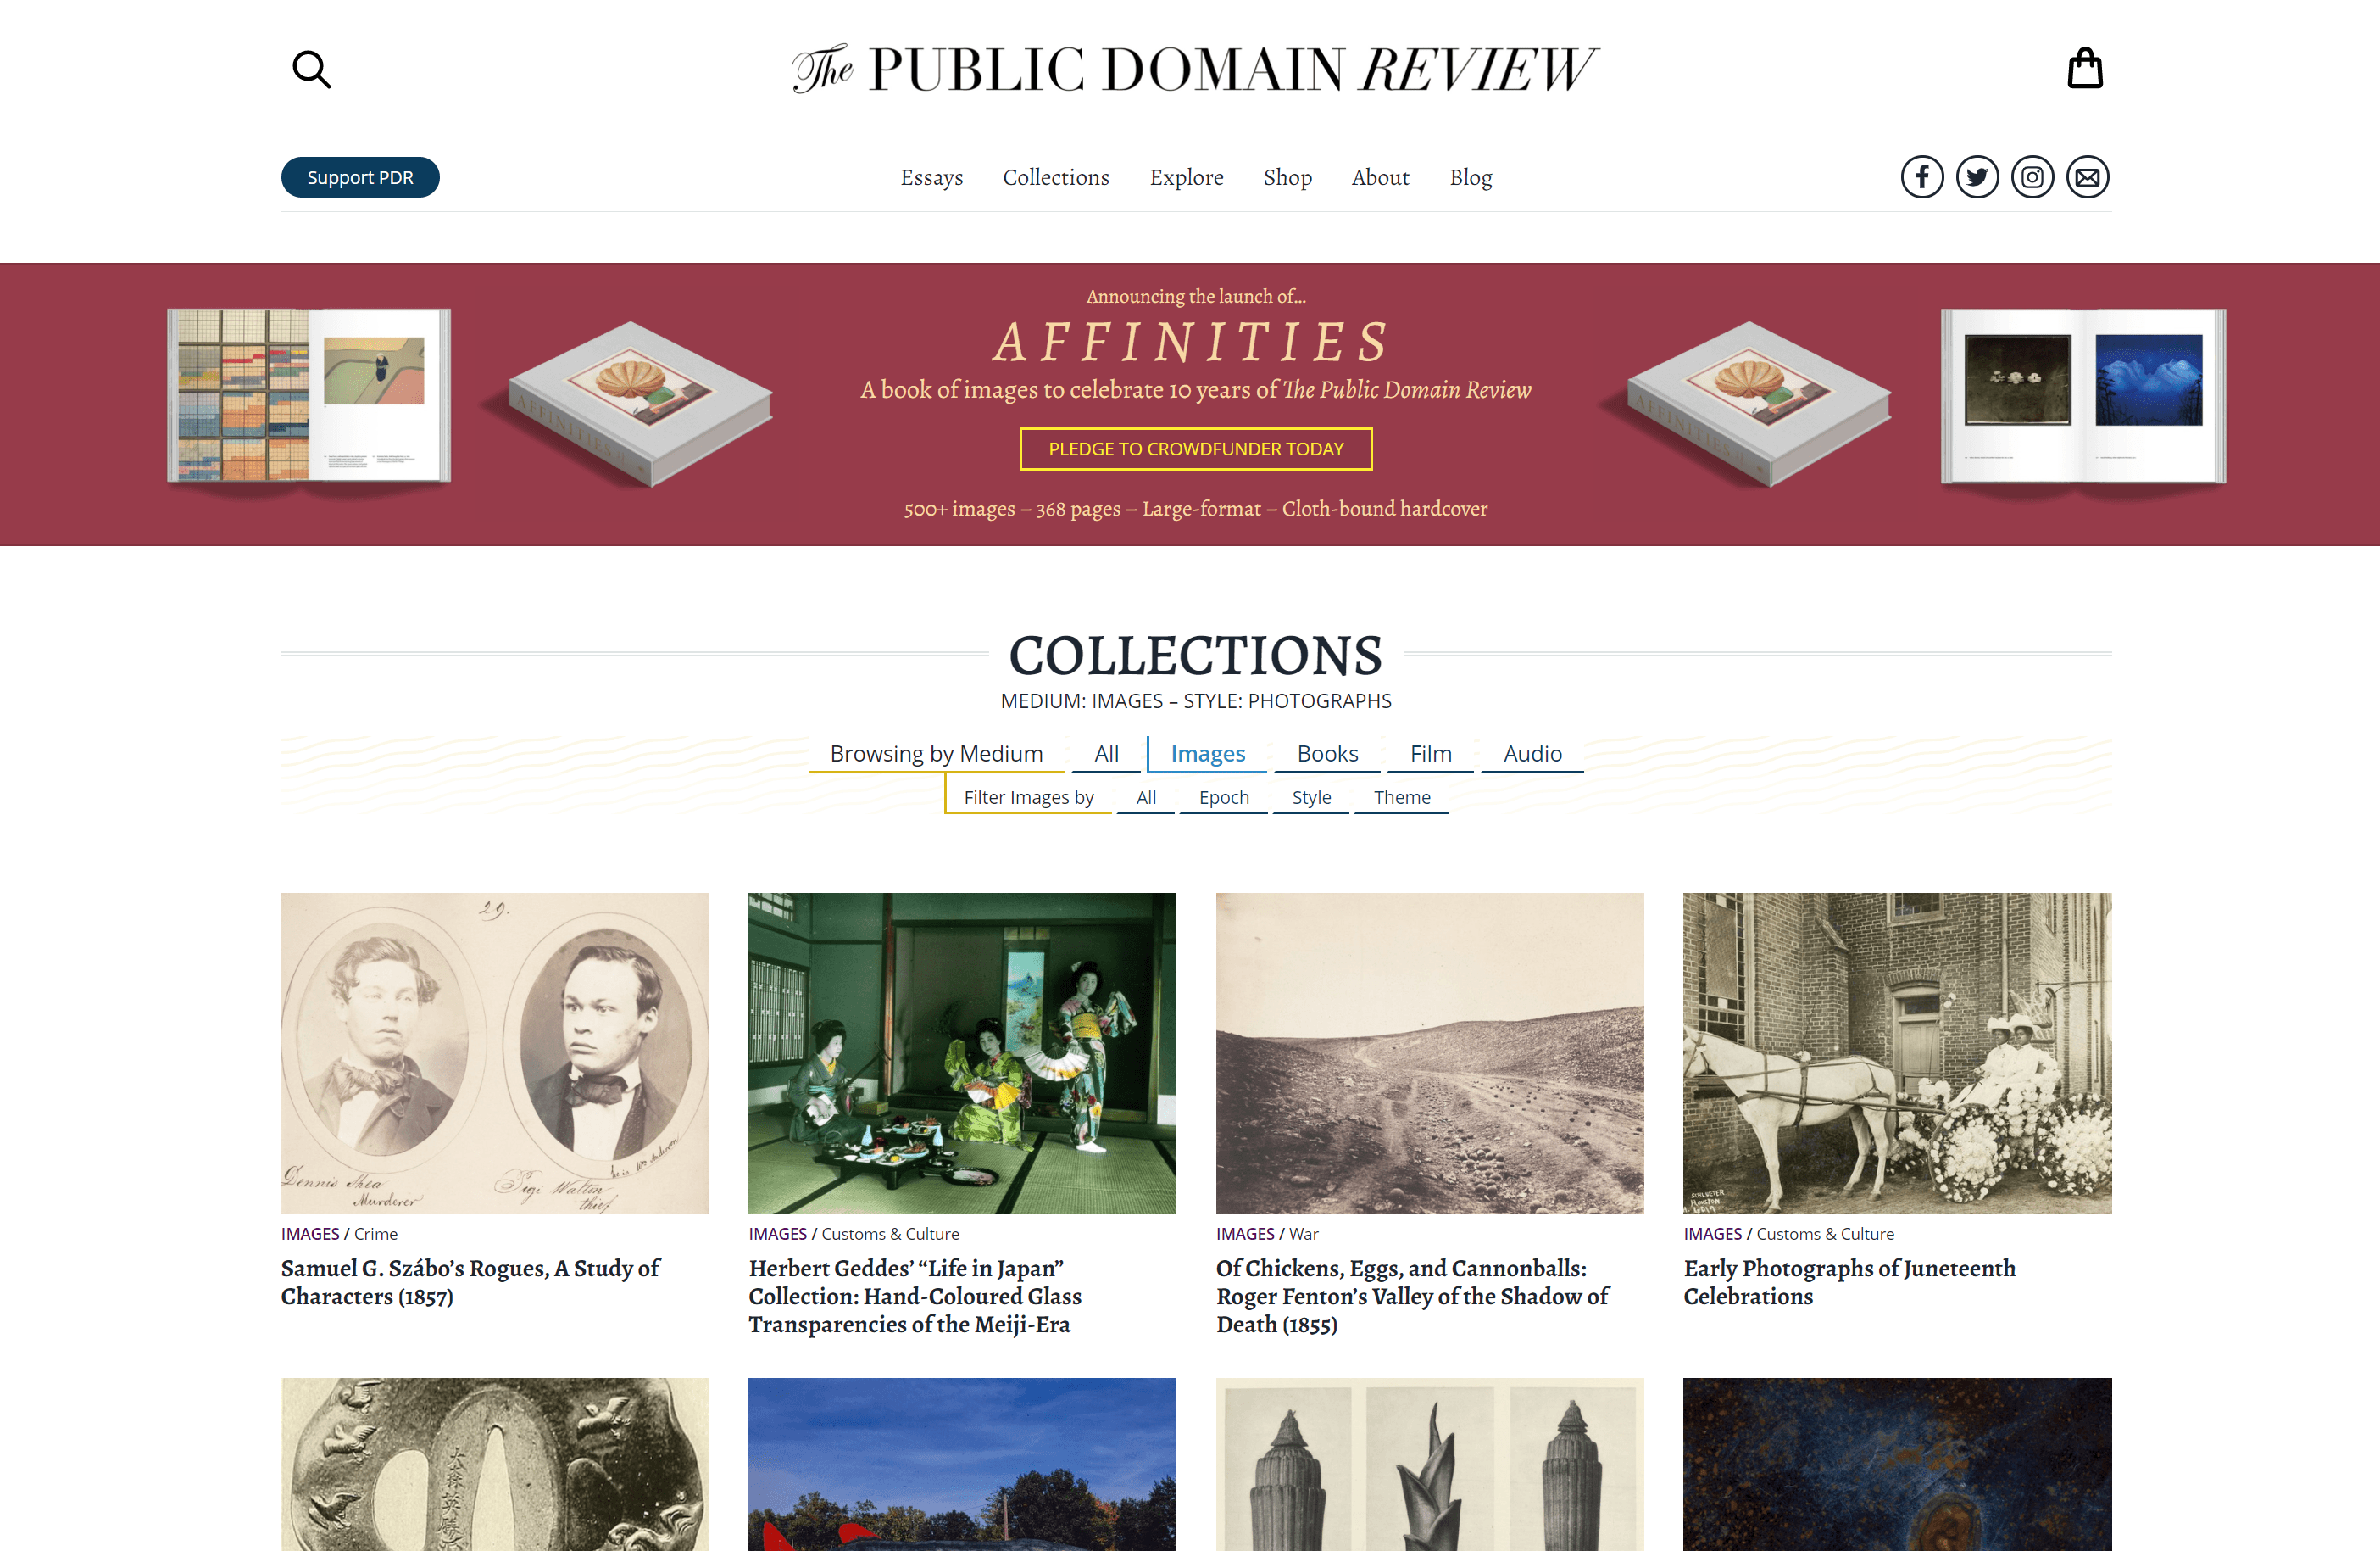
Task: Go to the Public Domain Review logo
Action: pyautogui.click(x=1195, y=69)
